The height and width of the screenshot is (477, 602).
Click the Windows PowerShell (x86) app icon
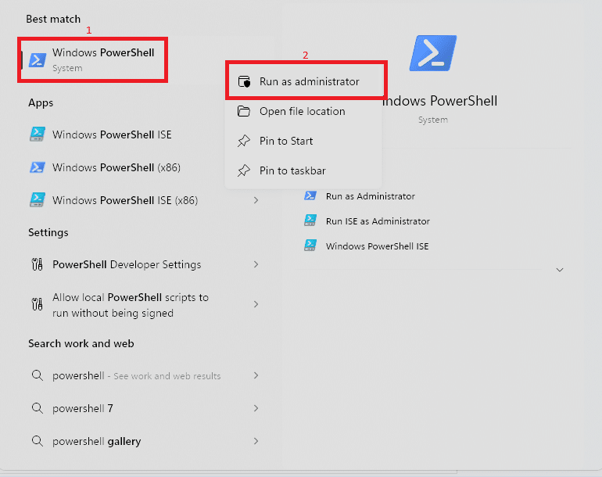pos(37,167)
